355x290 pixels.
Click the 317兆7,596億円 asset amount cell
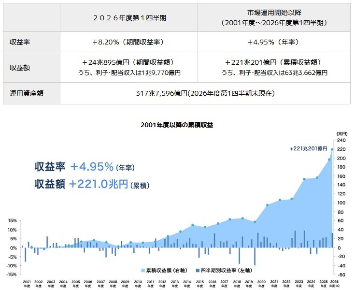(x=205, y=93)
